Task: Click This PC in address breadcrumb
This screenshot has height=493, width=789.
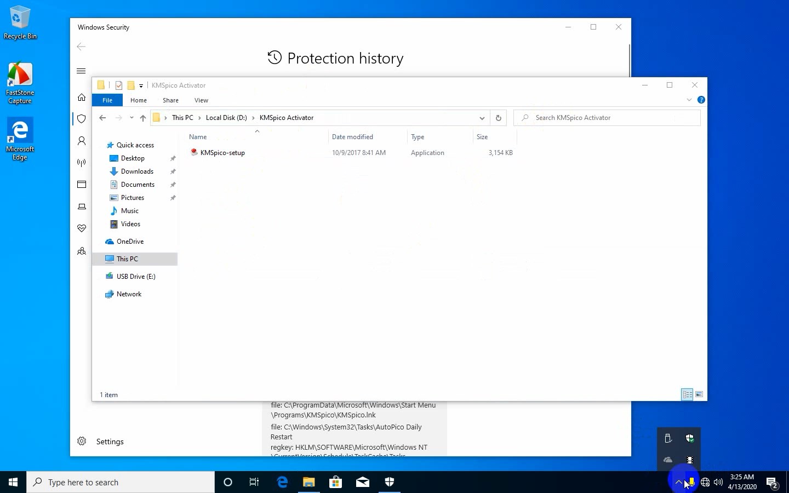Action: [x=182, y=118]
